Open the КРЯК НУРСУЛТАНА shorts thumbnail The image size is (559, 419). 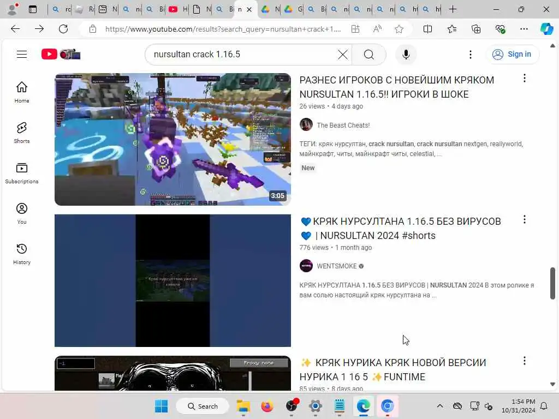click(173, 280)
